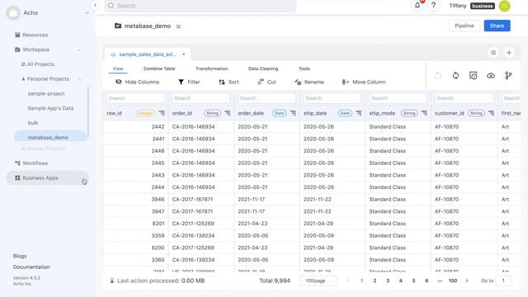
Task: Collapse Personal Projects section
Action: [80, 79]
